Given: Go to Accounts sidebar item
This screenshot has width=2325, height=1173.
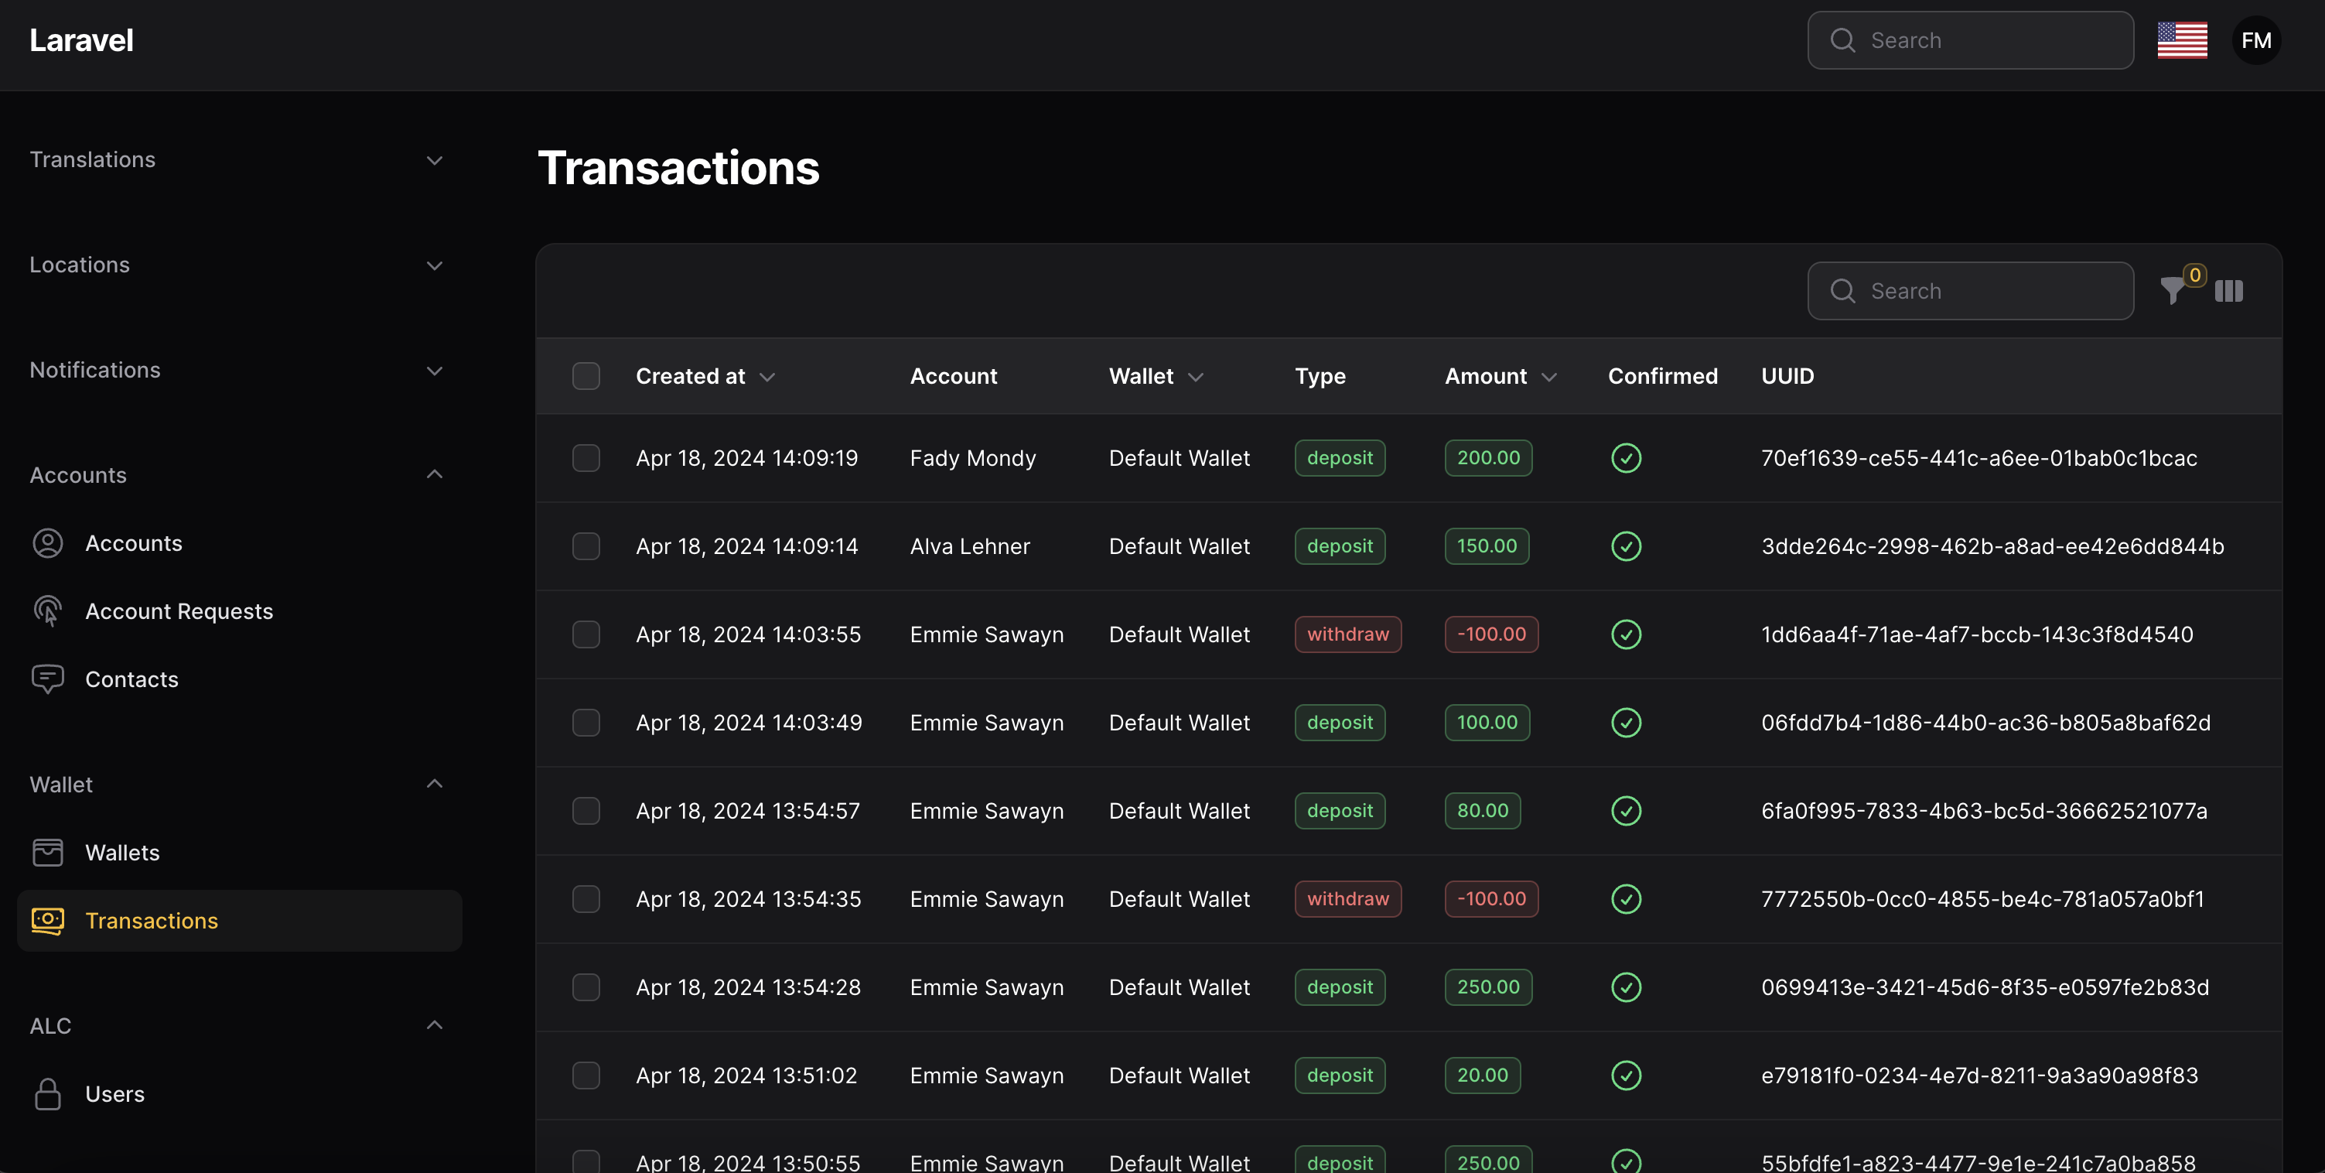Looking at the screenshot, I should tap(134, 542).
